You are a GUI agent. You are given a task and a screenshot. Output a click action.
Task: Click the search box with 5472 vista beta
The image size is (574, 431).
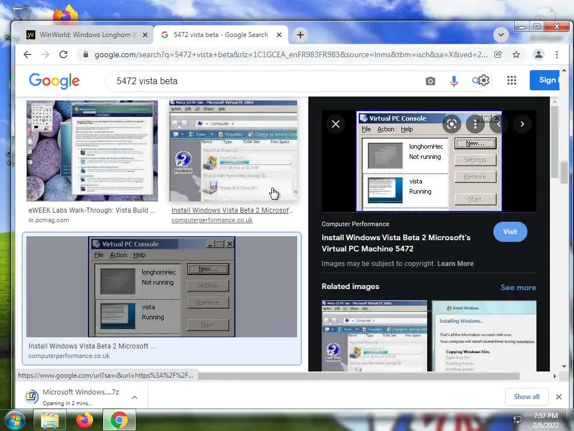coord(267,81)
